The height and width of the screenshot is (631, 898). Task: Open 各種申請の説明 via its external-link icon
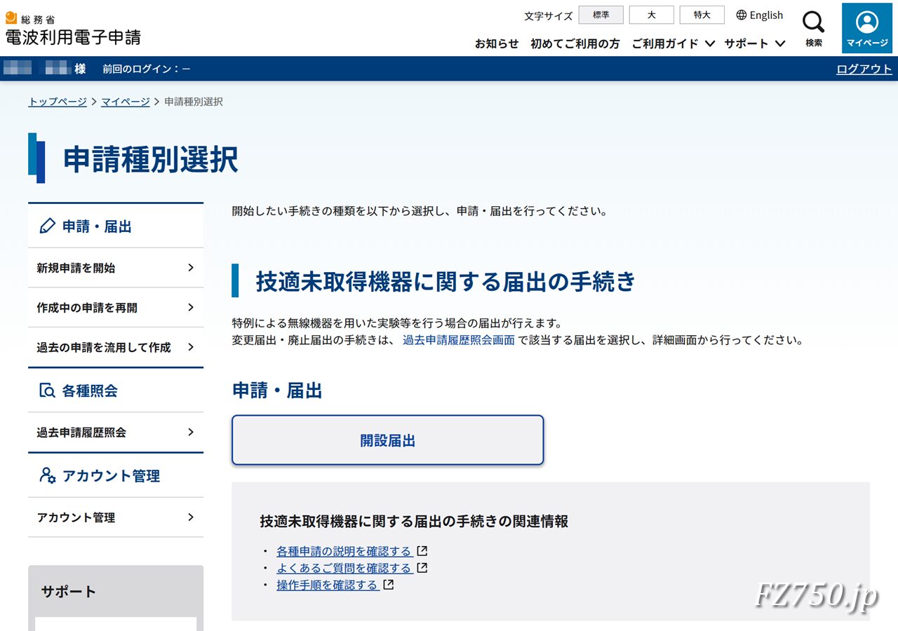422,551
